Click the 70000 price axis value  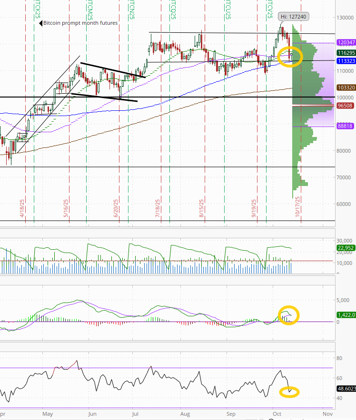point(344,177)
